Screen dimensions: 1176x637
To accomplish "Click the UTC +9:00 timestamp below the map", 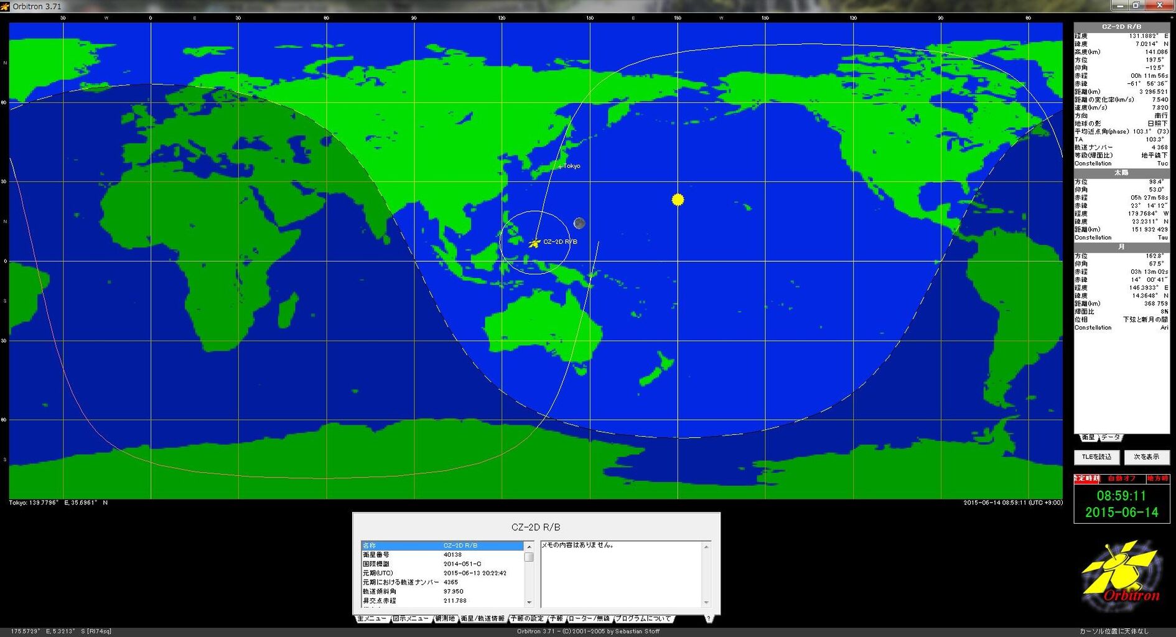I will [1013, 503].
